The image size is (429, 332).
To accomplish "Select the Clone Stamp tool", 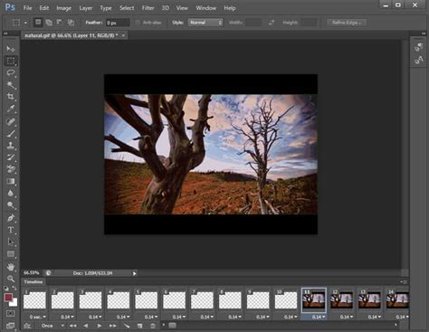I will 11,146.
